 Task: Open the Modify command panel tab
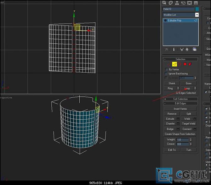171,3
